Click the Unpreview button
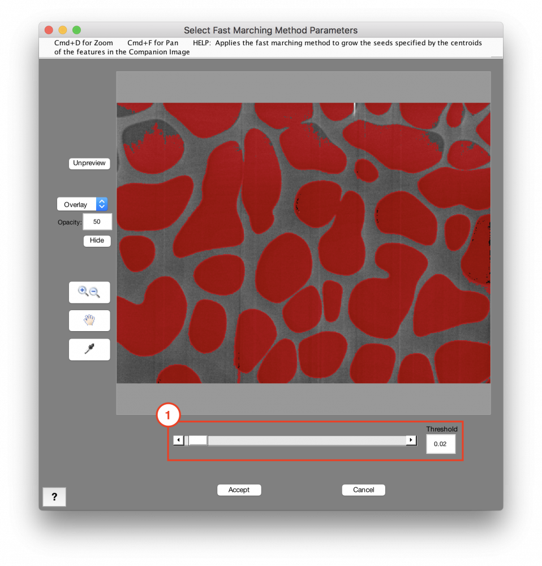The height and width of the screenshot is (566, 542). click(x=89, y=163)
